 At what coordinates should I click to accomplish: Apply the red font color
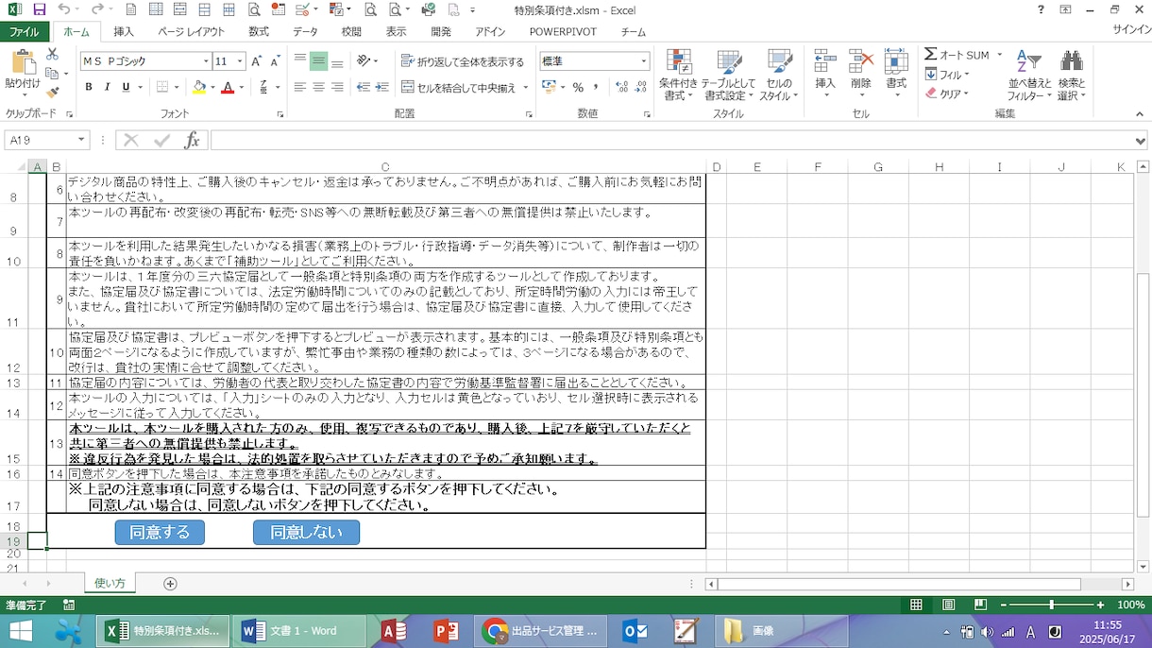(227, 87)
